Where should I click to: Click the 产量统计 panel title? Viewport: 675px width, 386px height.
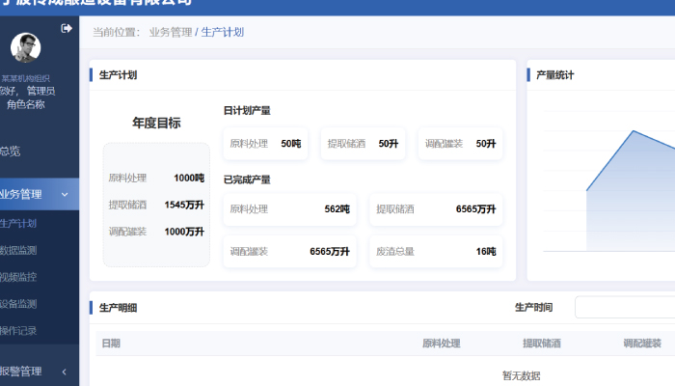tap(554, 75)
